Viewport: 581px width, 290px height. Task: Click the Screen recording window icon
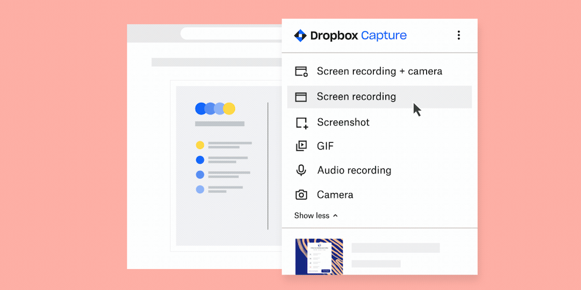pyautogui.click(x=301, y=97)
